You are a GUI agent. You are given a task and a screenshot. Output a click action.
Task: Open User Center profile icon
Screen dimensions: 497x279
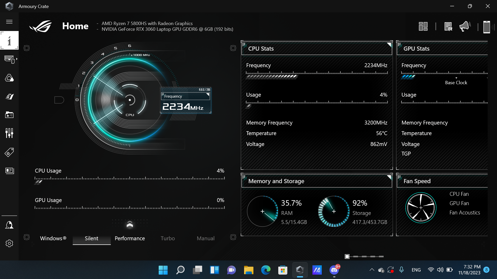pos(9,225)
